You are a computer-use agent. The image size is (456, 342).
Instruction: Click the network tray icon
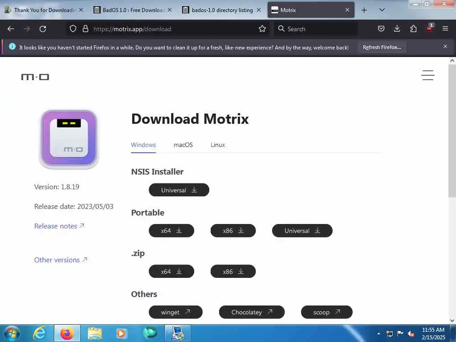point(389,334)
